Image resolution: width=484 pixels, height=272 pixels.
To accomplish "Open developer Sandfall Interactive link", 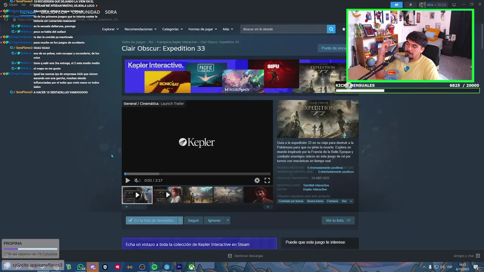I will click(316, 185).
